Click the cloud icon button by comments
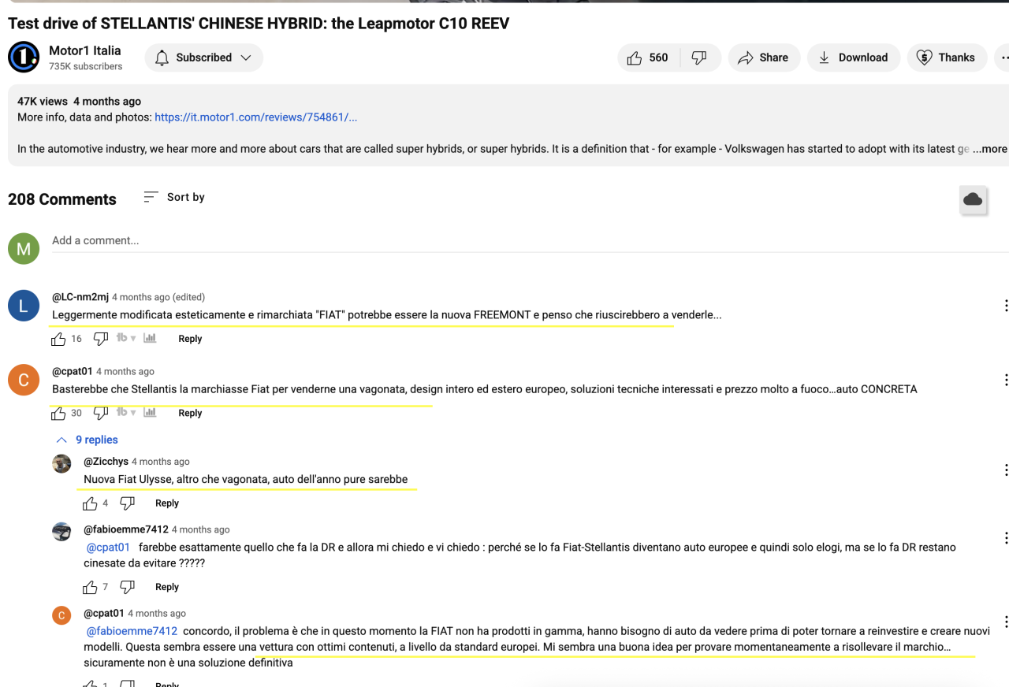 coord(973,199)
